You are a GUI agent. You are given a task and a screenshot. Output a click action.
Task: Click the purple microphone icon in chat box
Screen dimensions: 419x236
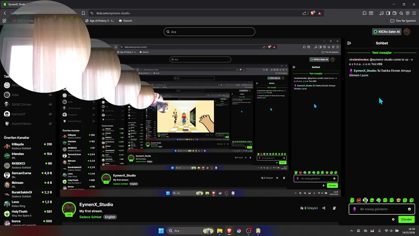(354, 209)
